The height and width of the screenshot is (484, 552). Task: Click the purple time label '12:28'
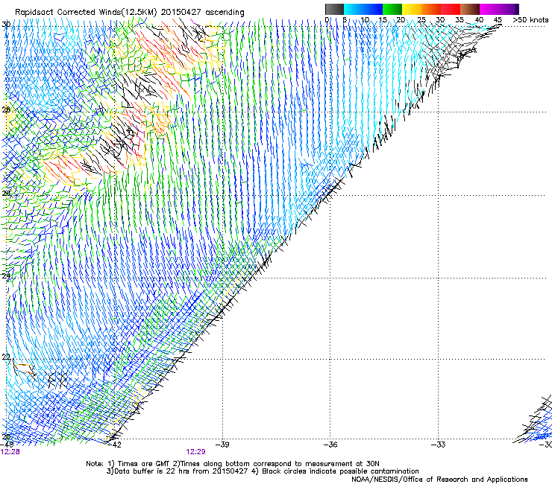[10, 452]
